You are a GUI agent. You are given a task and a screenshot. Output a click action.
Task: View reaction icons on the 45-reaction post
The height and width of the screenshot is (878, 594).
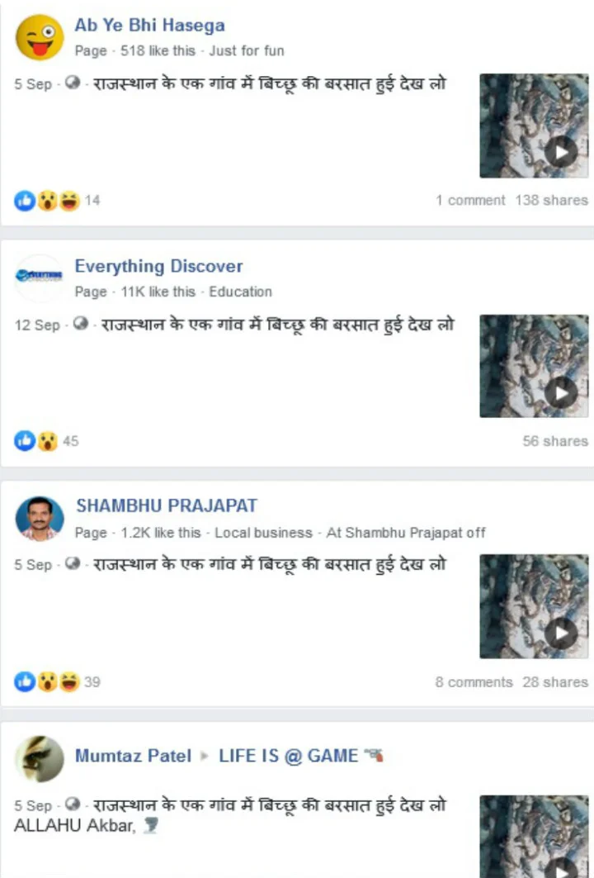pos(46,441)
